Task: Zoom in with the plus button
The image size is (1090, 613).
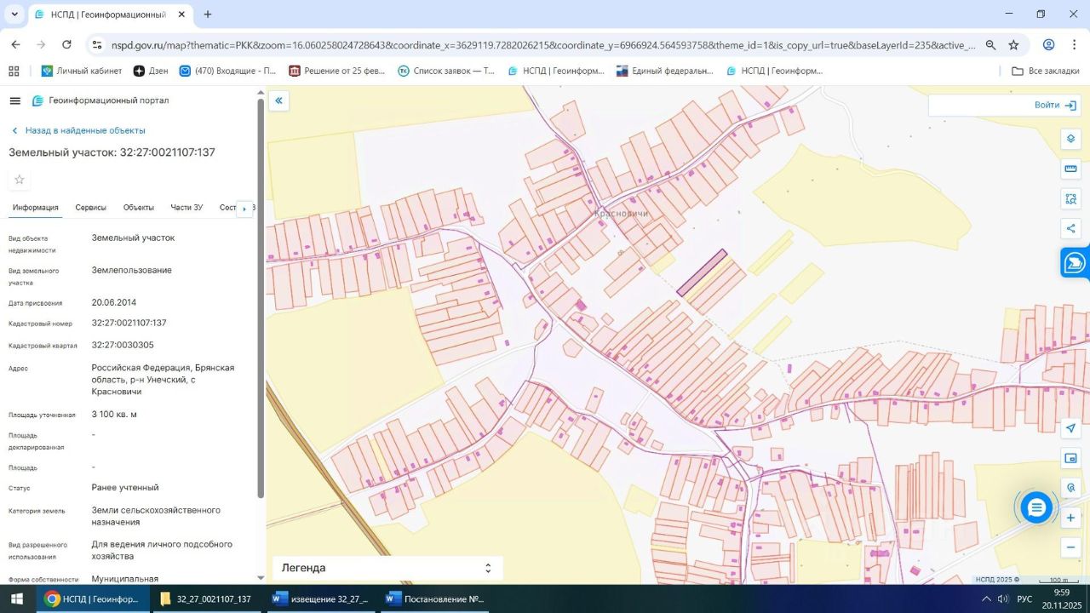Action: (x=1070, y=518)
